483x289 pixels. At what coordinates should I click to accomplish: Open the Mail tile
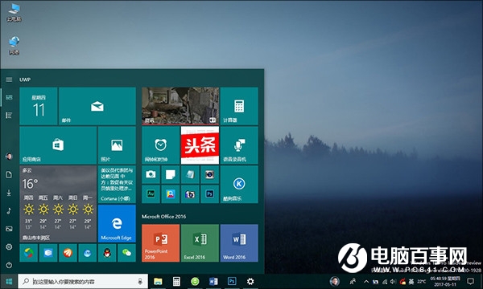tap(97, 106)
